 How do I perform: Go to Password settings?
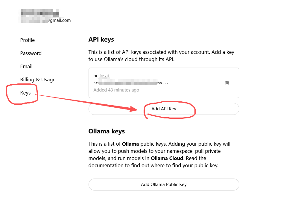(x=31, y=53)
